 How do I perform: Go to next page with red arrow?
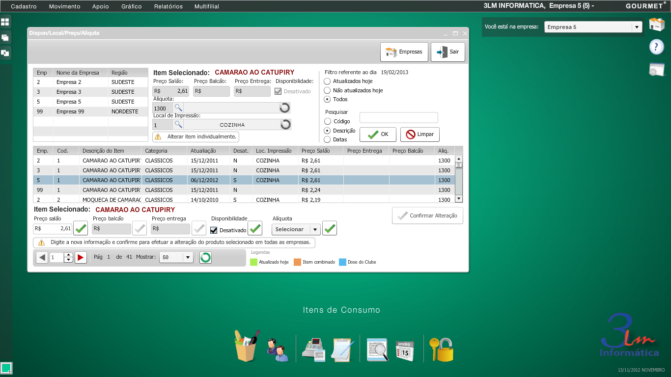pyautogui.click(x=81, y=257)
